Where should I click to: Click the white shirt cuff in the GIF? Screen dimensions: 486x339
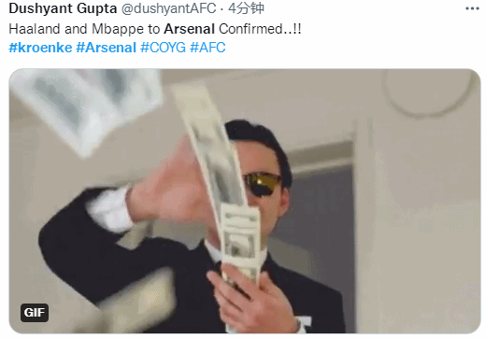tap(109, 210)
